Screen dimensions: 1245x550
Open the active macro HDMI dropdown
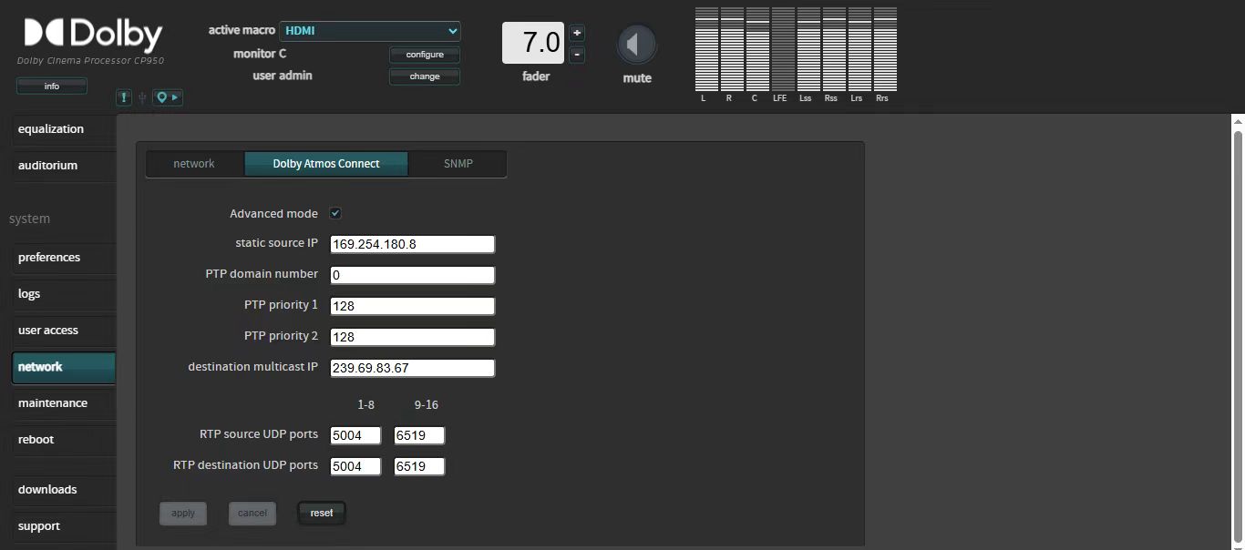pos(370,31)
